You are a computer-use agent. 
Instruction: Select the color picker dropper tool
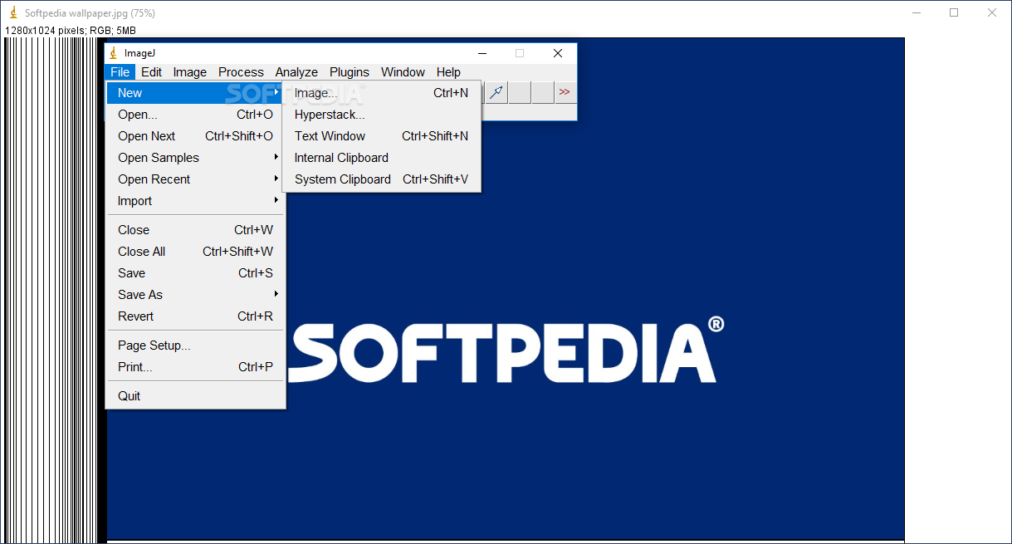tap(496, 92)
